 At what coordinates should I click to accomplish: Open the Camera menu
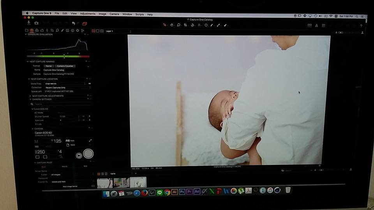(114, 14)
